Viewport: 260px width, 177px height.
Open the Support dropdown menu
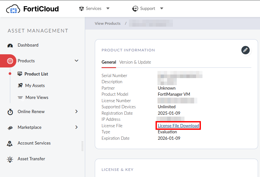coord(148,9)
